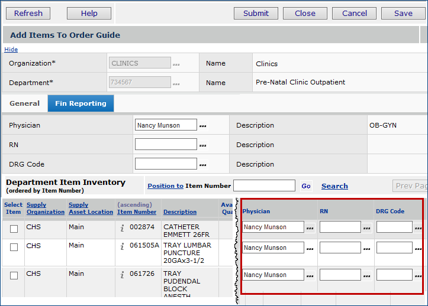Open lookup beside top Physician field

203,126
